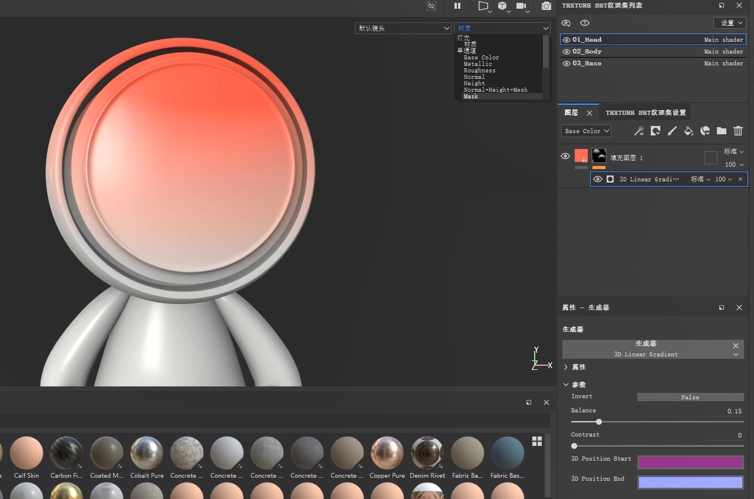The image size is (754, 499).
Task: Undock the 属性 - 生成器 properties panel
Action: pos(722,308)
